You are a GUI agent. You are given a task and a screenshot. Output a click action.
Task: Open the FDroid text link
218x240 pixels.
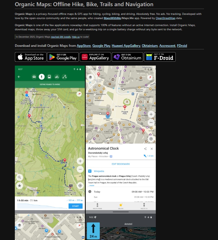point(182,46)
